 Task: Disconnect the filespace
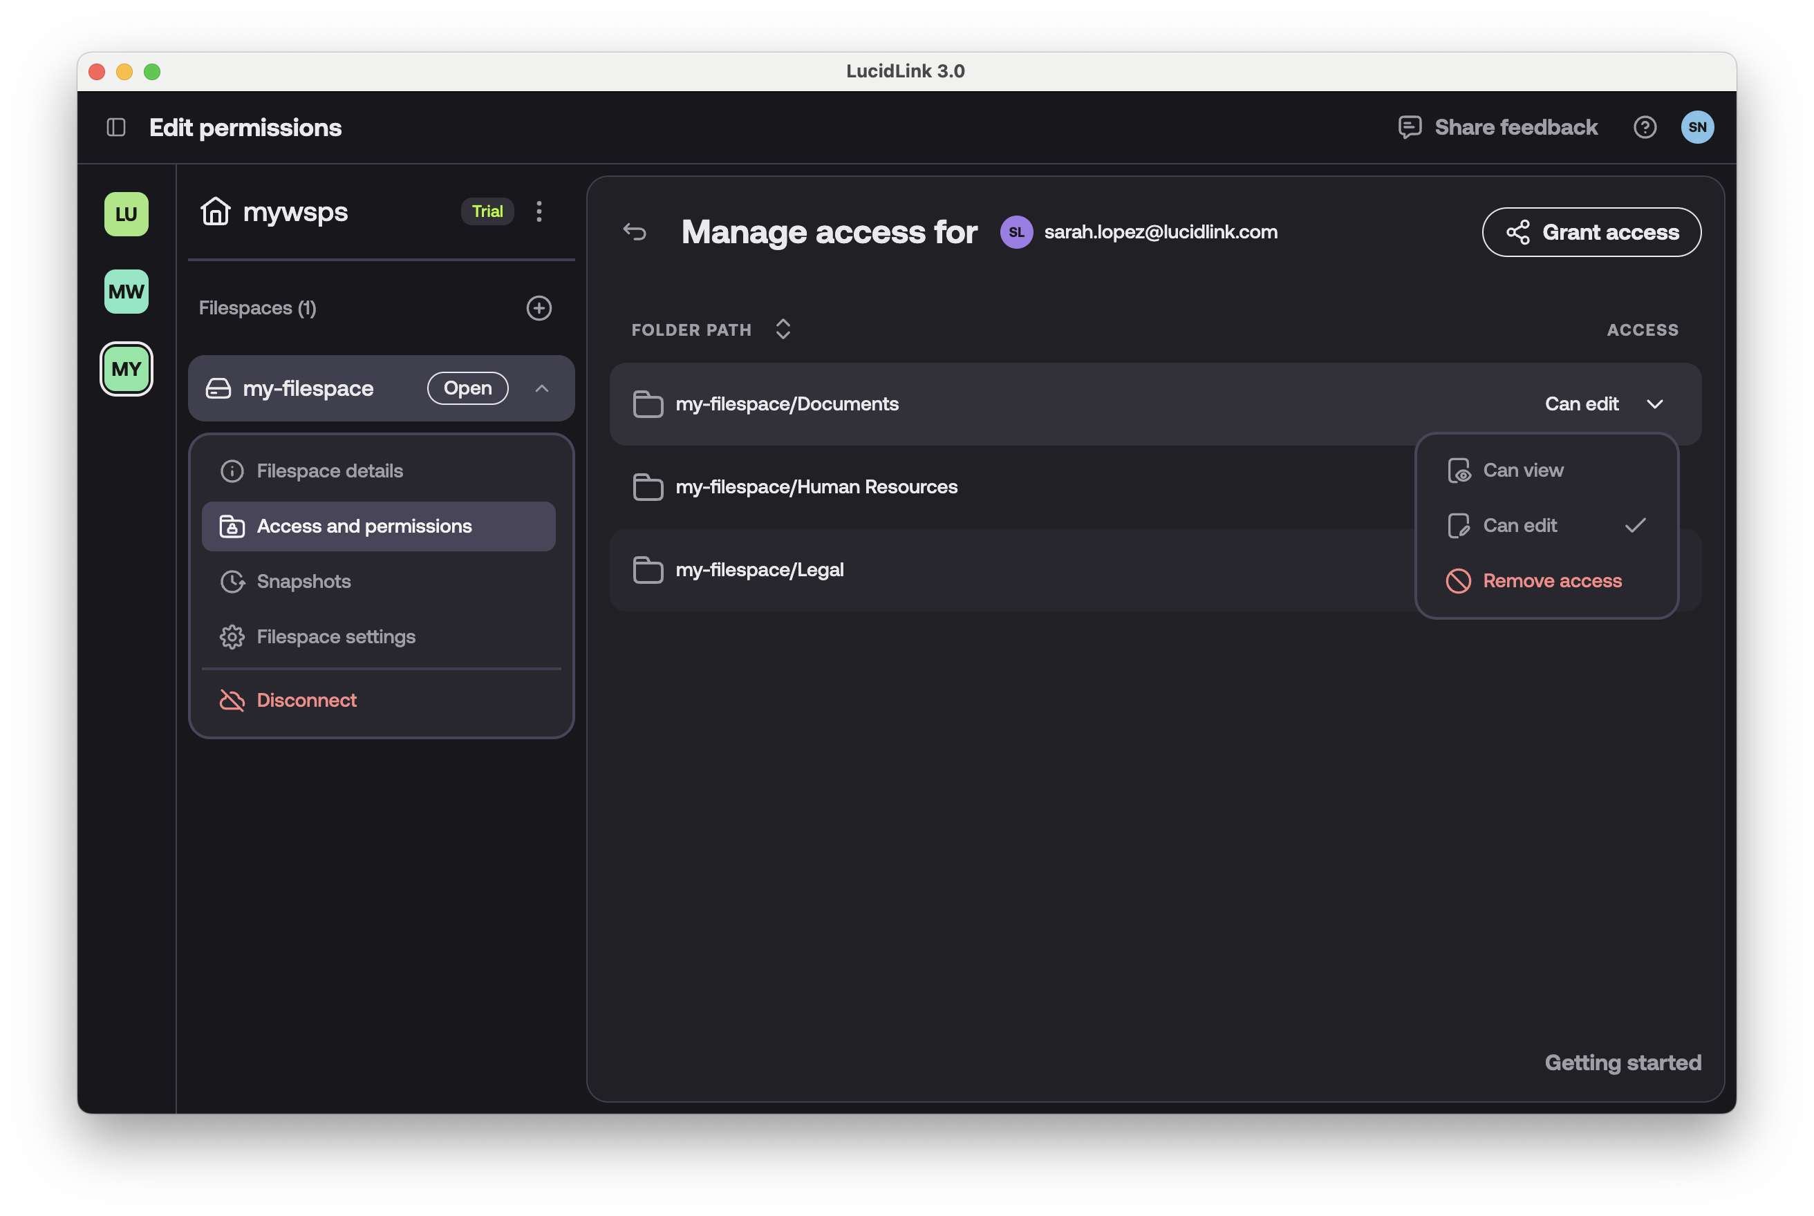click(379, 701)
